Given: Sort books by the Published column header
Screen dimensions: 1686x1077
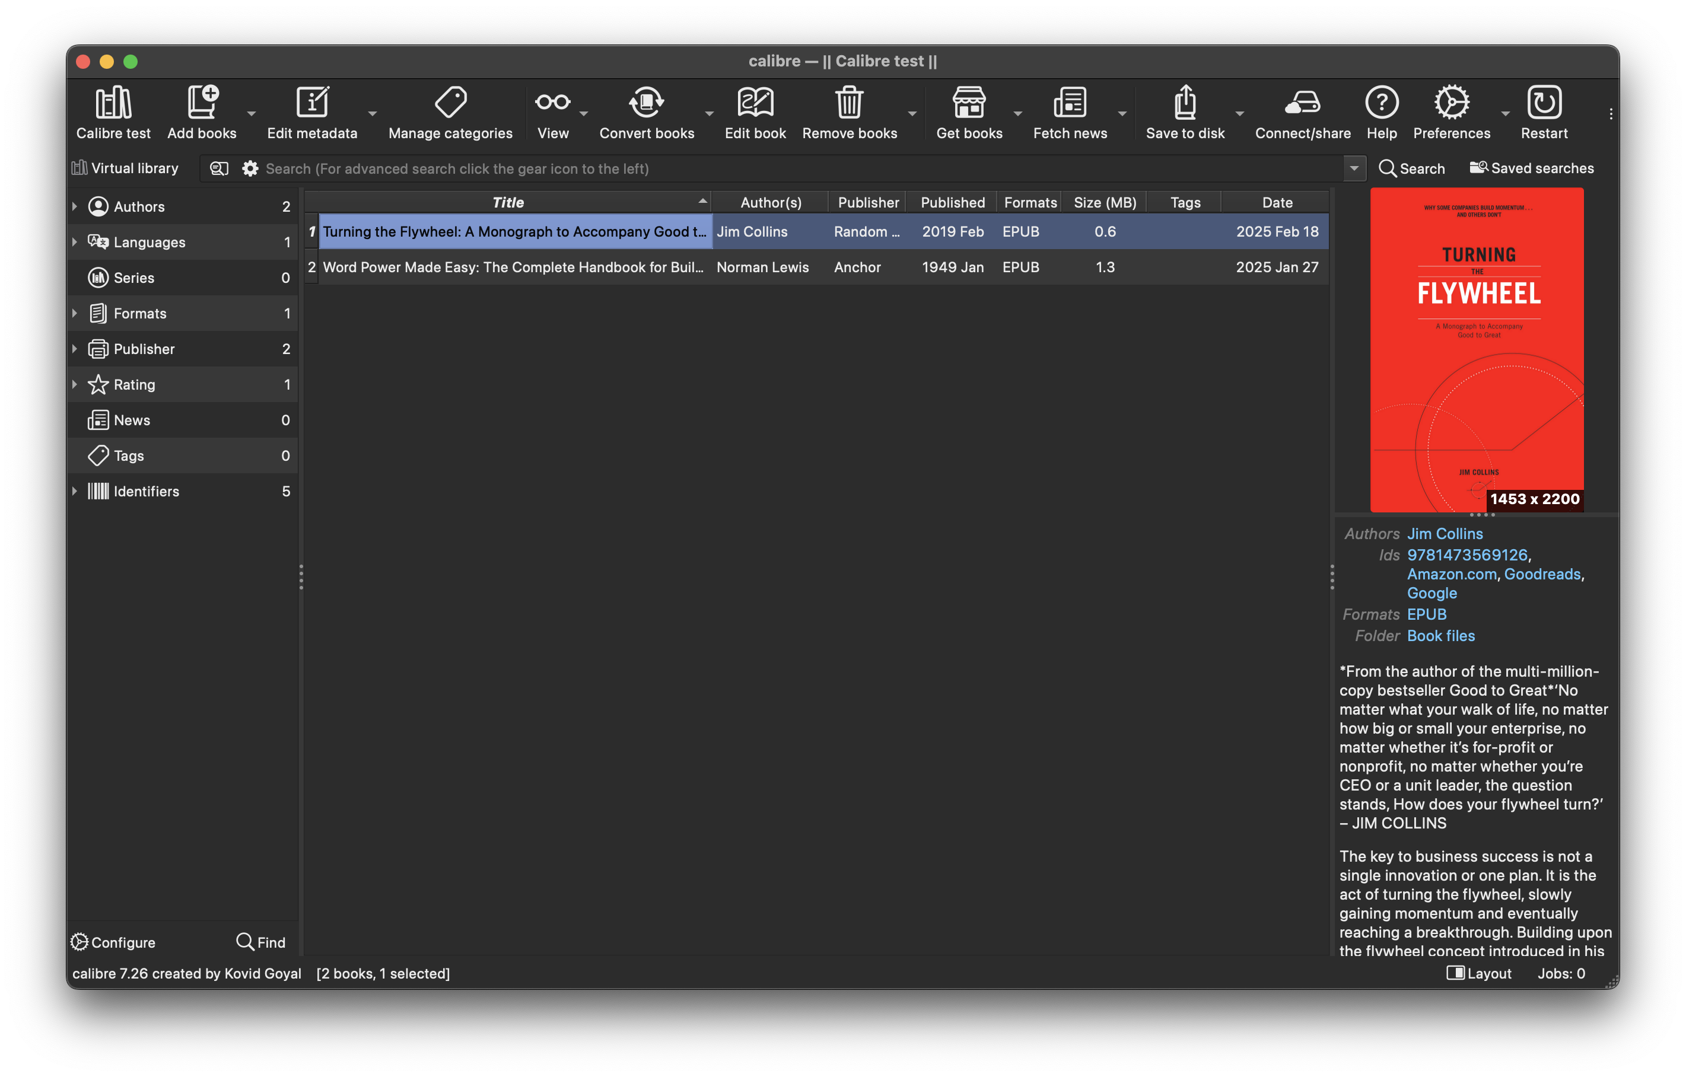Looking at the screenshot, I should click(952, 202).
